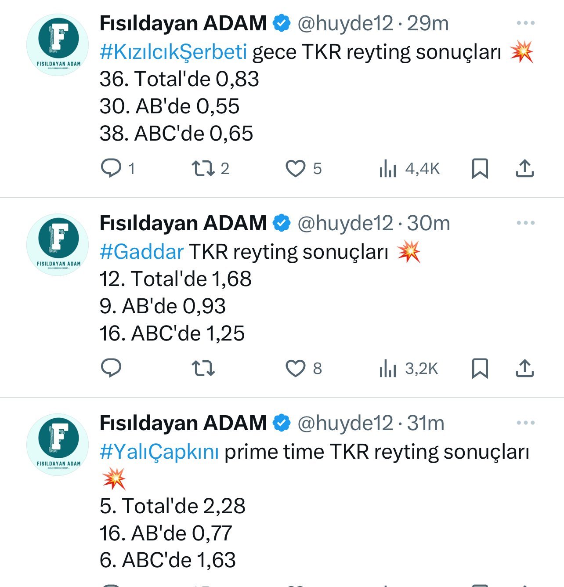Retweet the Gaddar ratings tweet
Image resolution: width=564 pixels, height=587 pixels.
(x=203, y=368)
